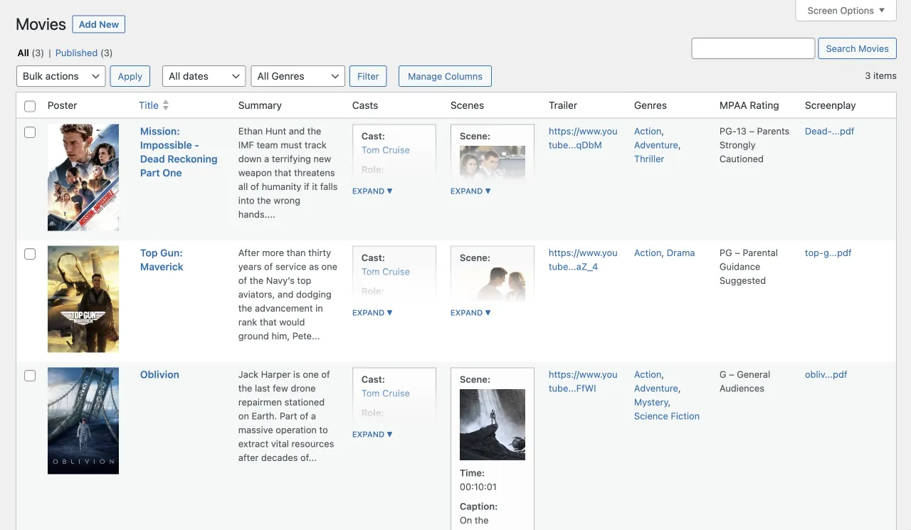911x530 pixels.
Task: Click the Oblivion scene time '00:10:01'
Action: (478, 487)
